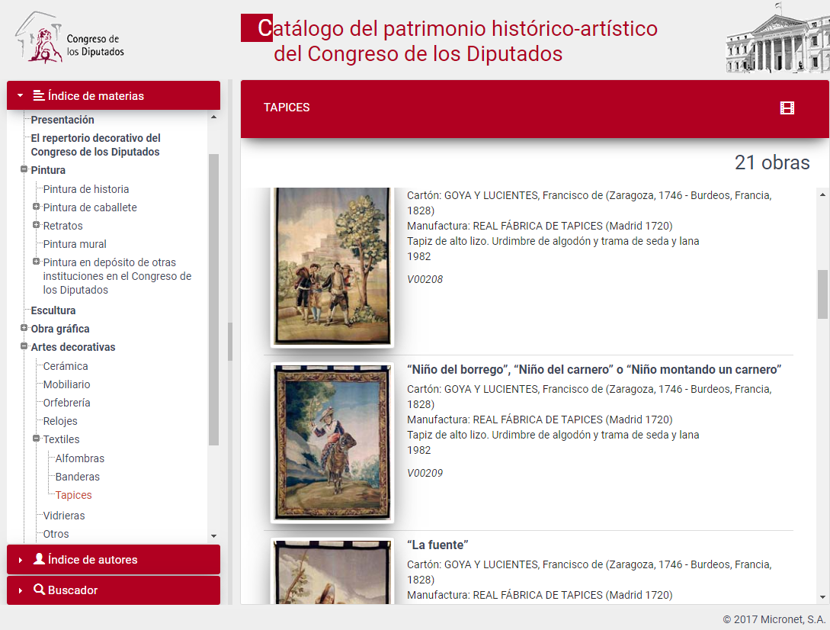Open the Vidrieras category
Image resolution: width=830 pixels, height=630 pixels.
(x=64, y=516)
